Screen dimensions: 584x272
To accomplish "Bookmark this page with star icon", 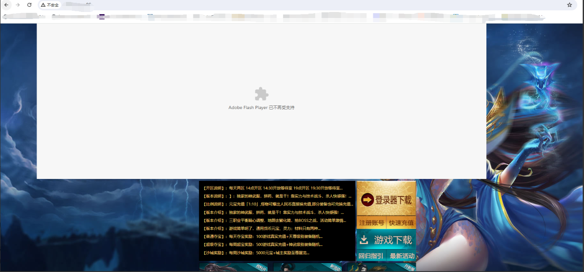I will coord(570,5).
